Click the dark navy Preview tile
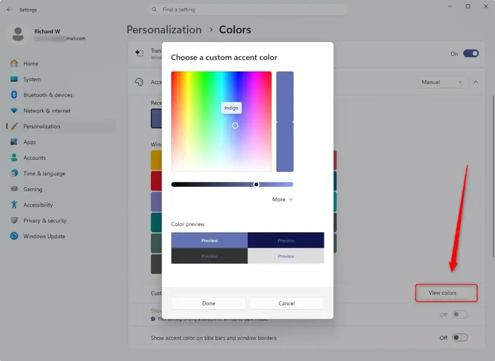The width and height of the screenshot is (495, 361). 286,240
